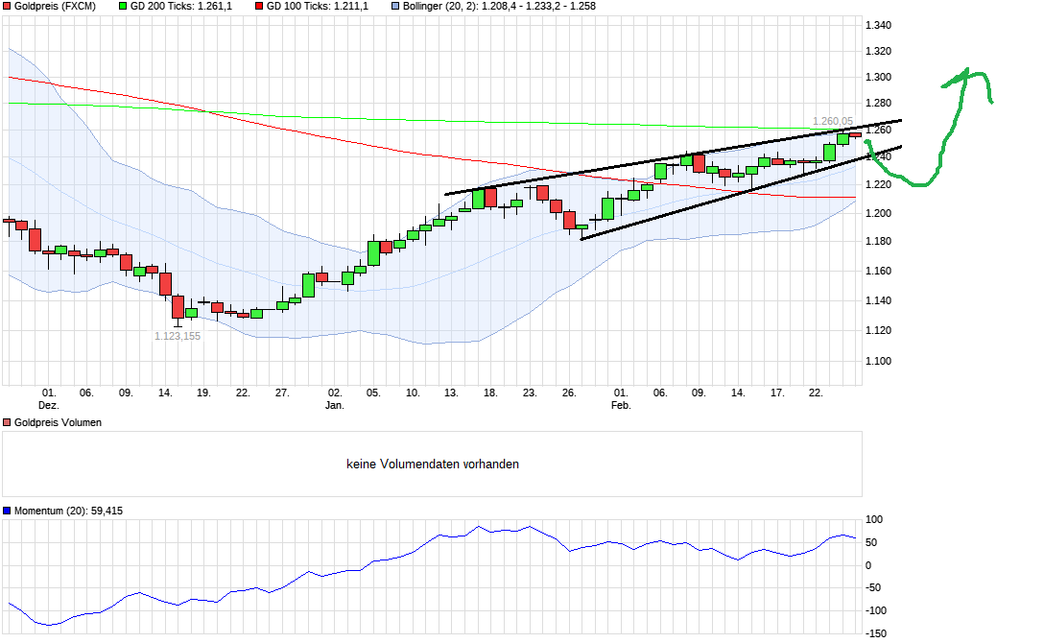Image resolution: width=1044 pixels, height=643 pixels.
Task: Click the 1.140 price axis label
Action: point(878,300)
